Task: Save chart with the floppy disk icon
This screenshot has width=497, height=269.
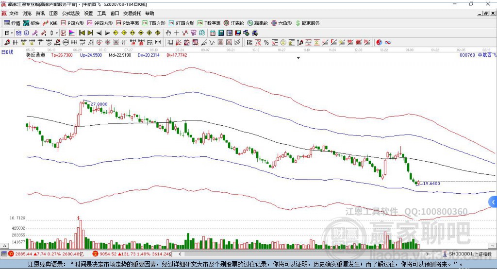Action: (238, 33)
